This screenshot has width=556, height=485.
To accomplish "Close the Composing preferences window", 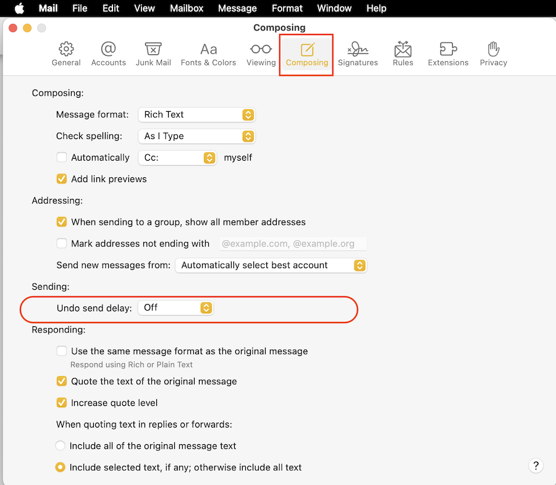I will point(13,28).
